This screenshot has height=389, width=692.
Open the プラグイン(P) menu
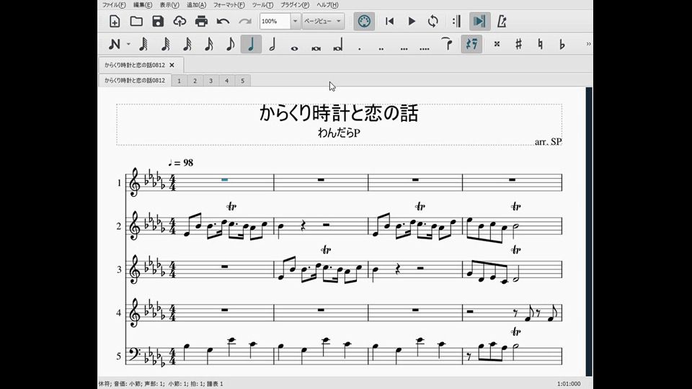[x=295, y=5]
